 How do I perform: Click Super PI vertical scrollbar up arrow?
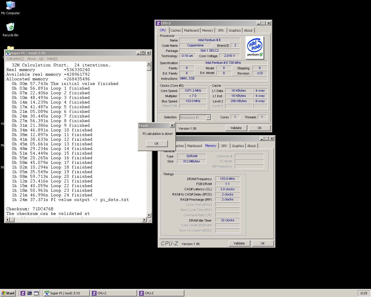149,64
